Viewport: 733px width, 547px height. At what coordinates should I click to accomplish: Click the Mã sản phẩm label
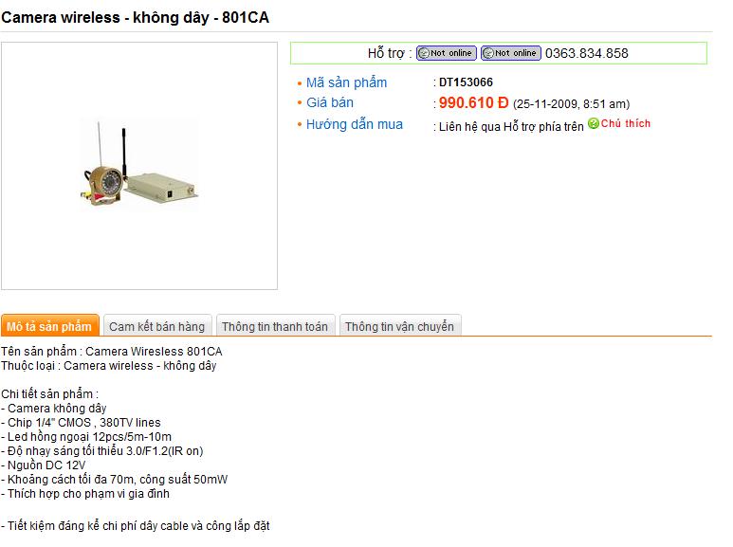[x=346, y=82]
